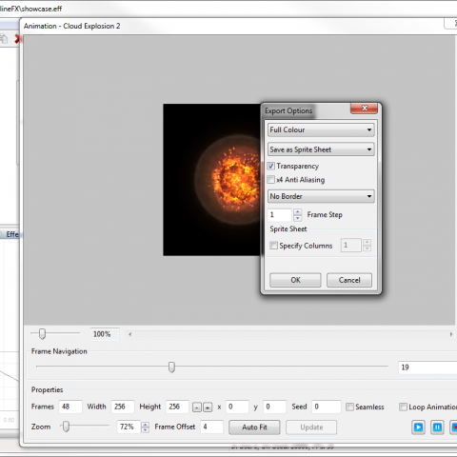Click the Auto Fit button
This screenshot has height=457, width=457.
254,427
